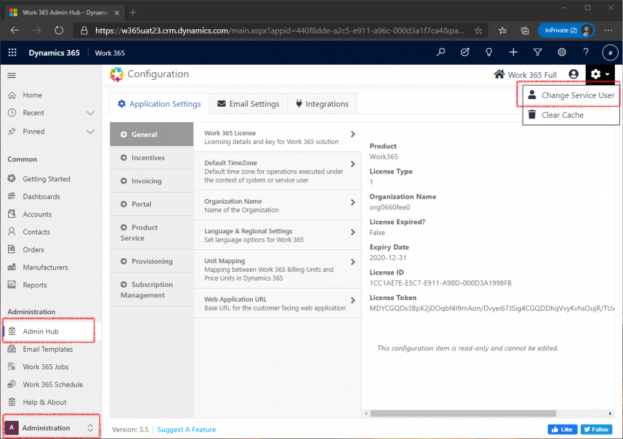Expand Language & Regional Settings chevron
Screen dimensions: 623x439
[353, 232]
